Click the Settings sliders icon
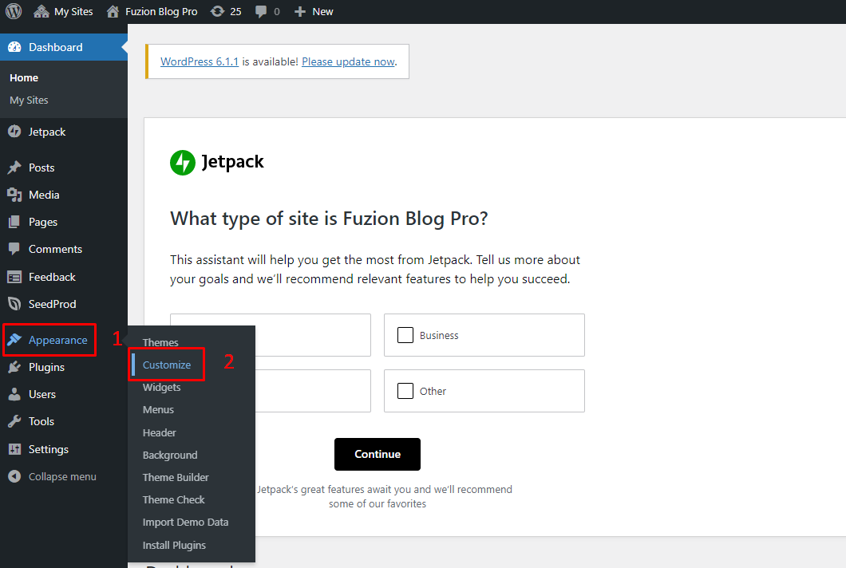 pos(14,449)
